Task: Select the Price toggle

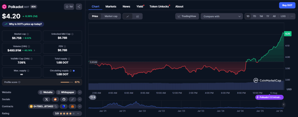Action: tap(95, 16)
